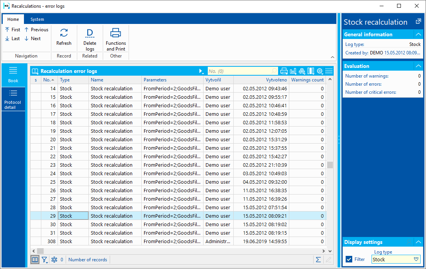The height and width of the screenshot is (269, 426).
Task: Open the gear settings icon in the grid header
Action: point(320,71)
